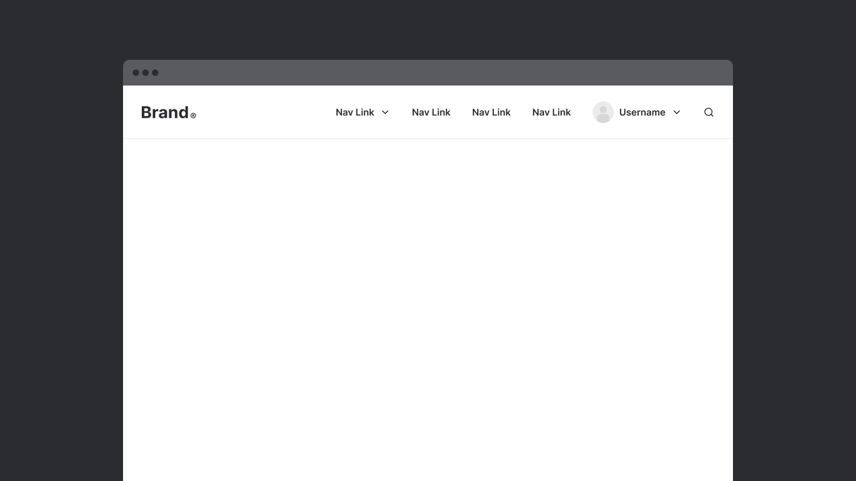Click the middle window control dot

tap(146, 73)
